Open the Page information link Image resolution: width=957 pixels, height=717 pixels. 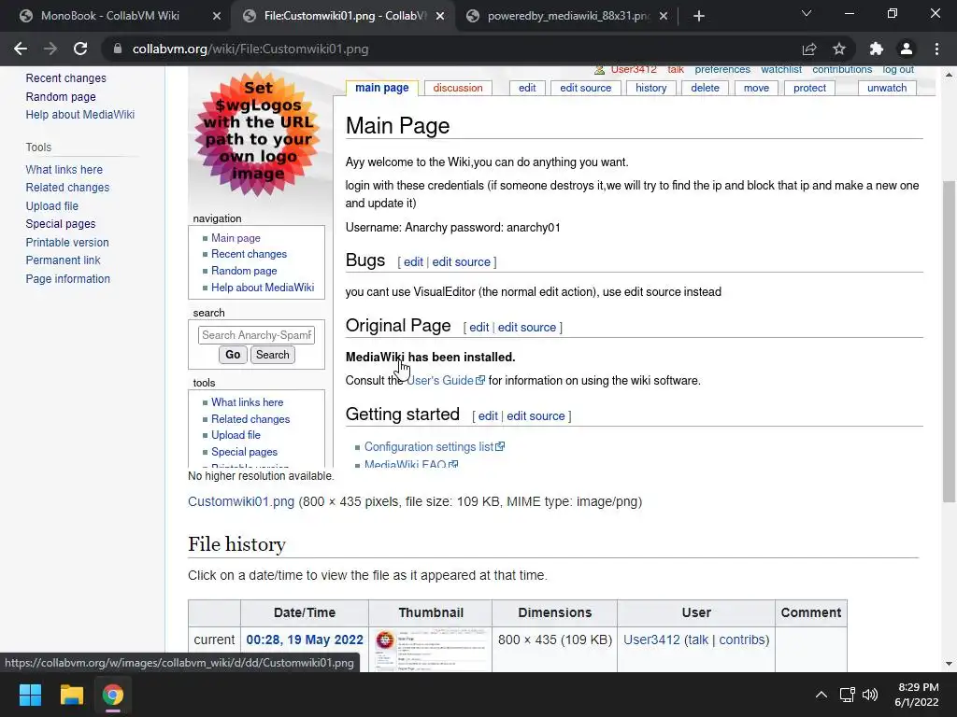[67, 278]
